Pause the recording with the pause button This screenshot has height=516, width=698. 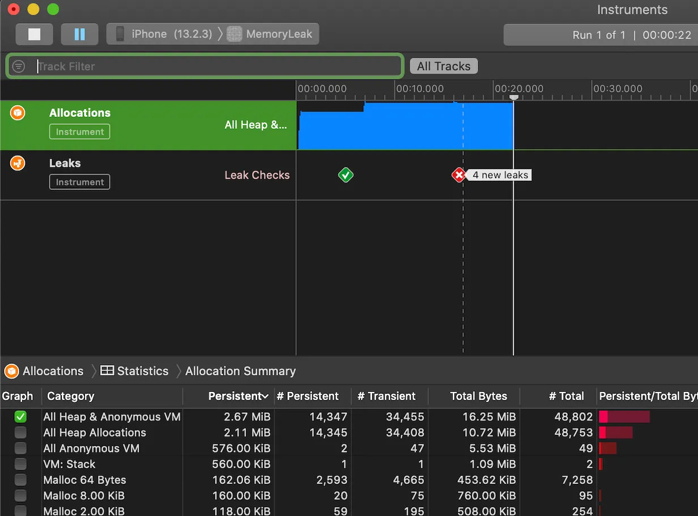80,34
